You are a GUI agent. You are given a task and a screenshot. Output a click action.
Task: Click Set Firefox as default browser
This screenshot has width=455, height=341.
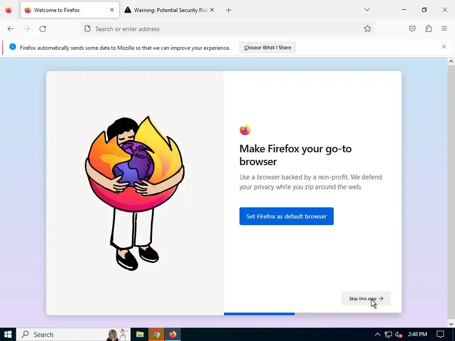287,216
